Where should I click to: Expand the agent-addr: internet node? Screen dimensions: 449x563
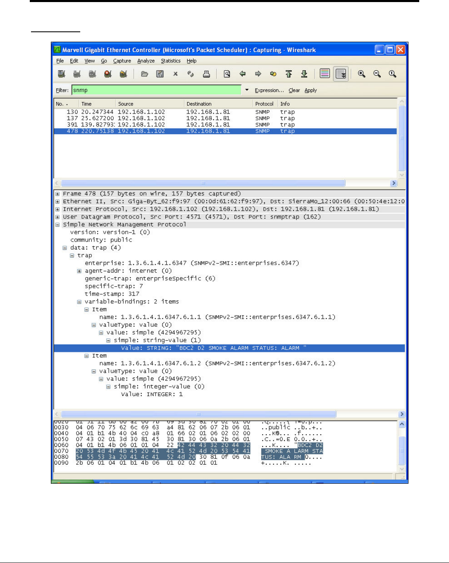[x=79, y=271]
